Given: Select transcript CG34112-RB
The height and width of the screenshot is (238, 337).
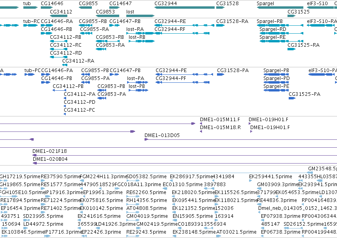Looking at the screenshot, I should (66, 37).
